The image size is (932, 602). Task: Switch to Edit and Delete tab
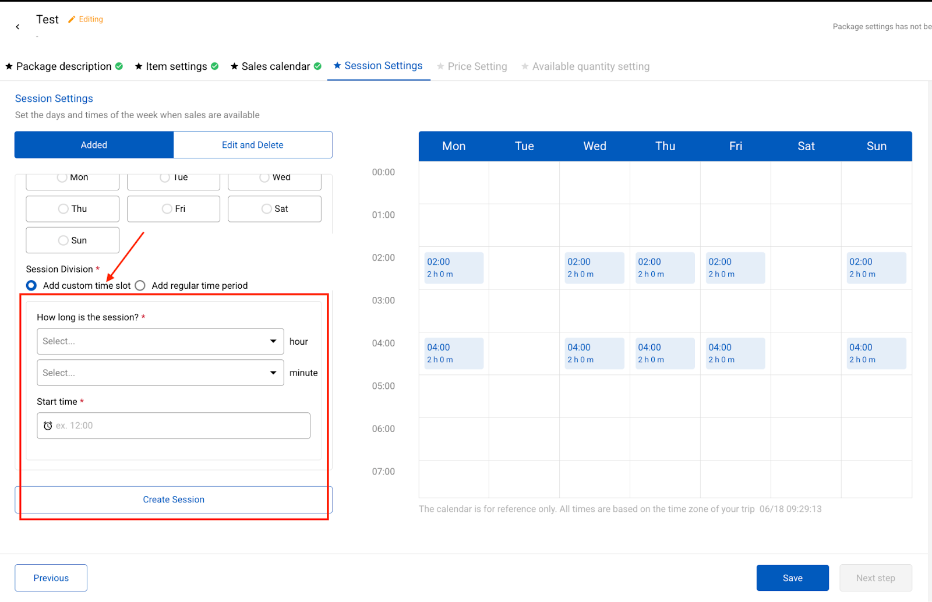(253, 145)
